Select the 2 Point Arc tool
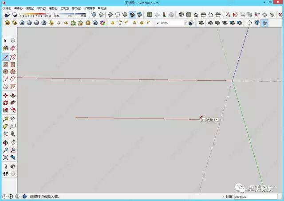This screenshot has height=201, width=284. tap(13, 79)
